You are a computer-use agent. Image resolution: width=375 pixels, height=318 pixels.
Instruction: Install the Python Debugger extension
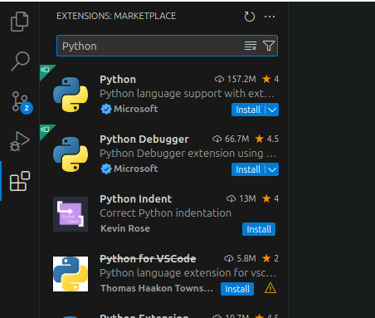click(248, 169)
